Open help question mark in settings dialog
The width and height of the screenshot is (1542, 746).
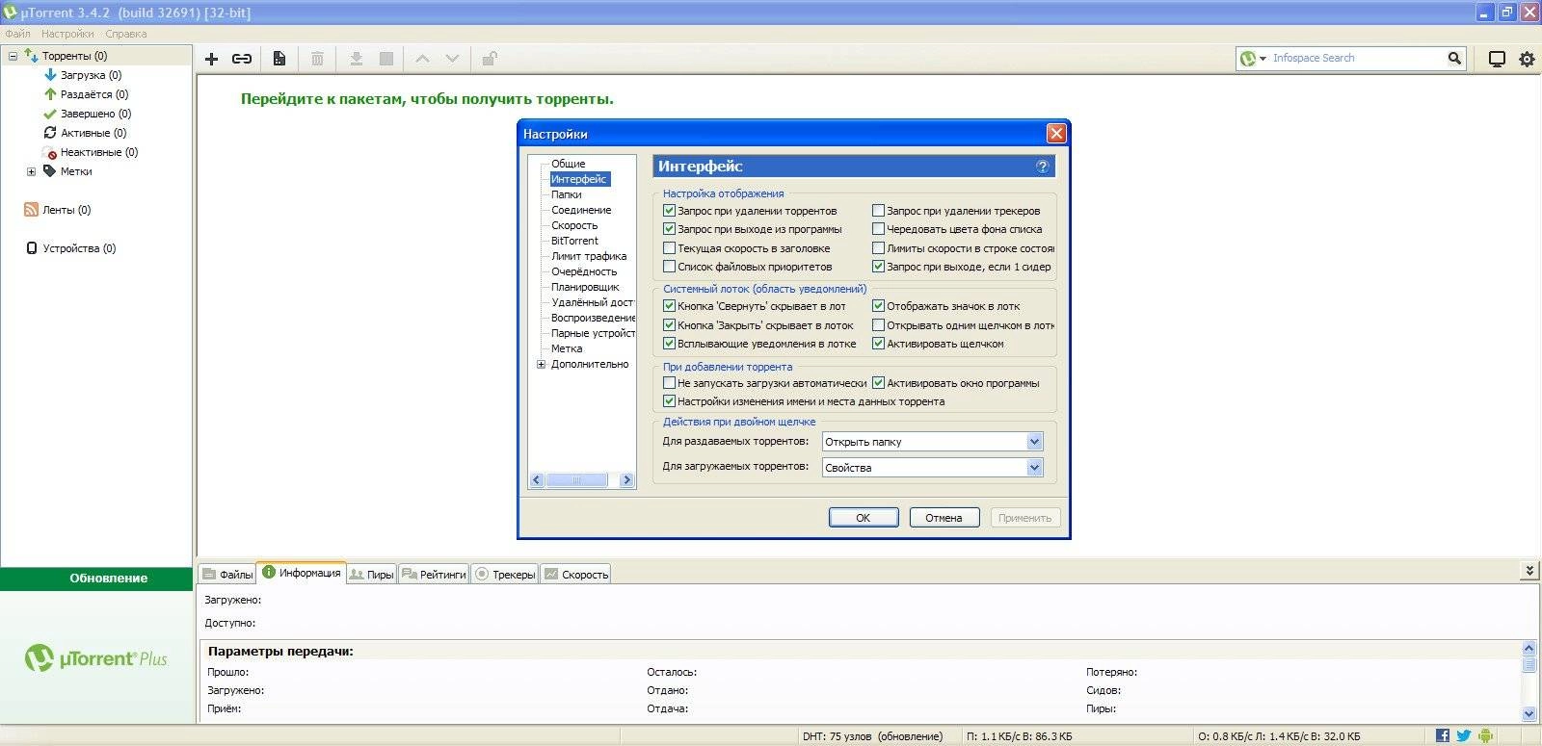pyautogui.click(x=1042, y=167)
